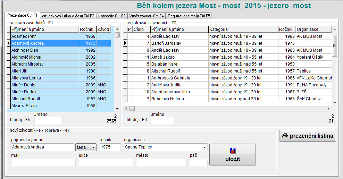Click the floppy disk save icon

click(x=233, y=151)
